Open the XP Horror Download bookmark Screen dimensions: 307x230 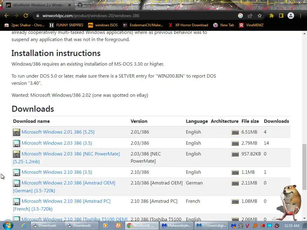188,25
